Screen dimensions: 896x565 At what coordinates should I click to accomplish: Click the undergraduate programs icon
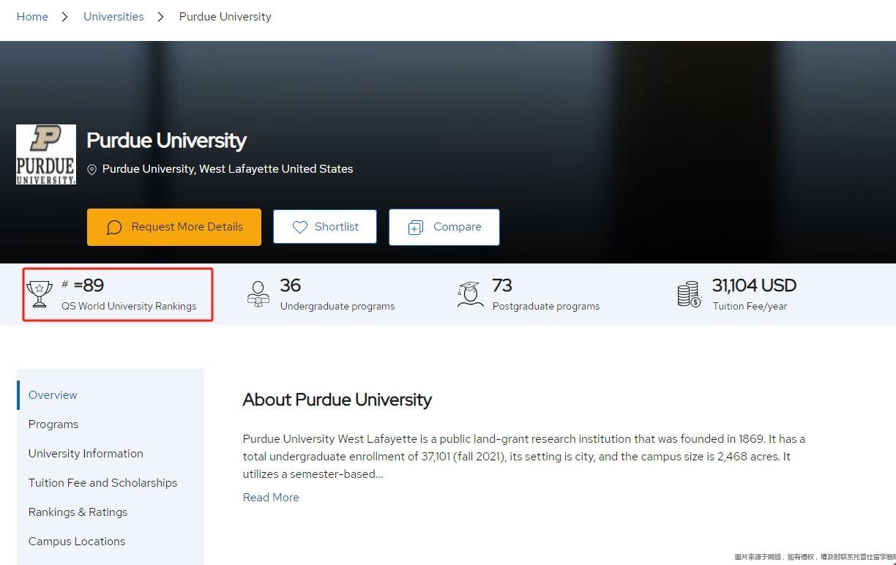pos(258,294)
